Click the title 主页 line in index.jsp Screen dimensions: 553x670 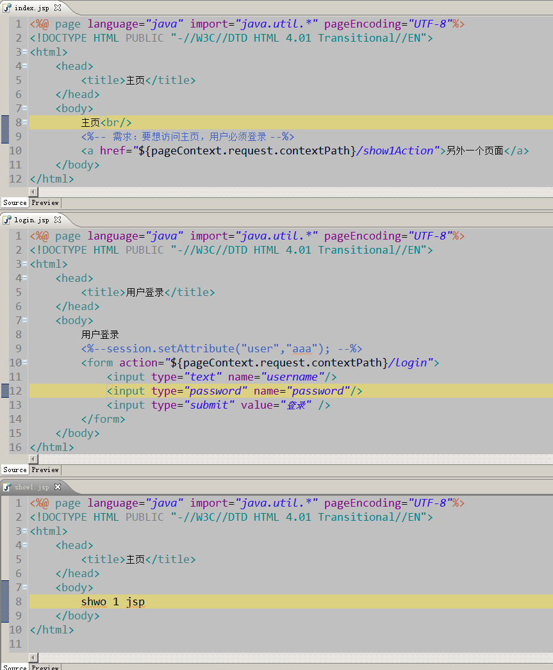(138, 80)
